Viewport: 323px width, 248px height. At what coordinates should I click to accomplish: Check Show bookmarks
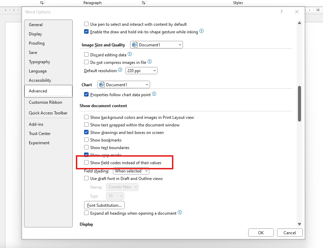[86, 140]
